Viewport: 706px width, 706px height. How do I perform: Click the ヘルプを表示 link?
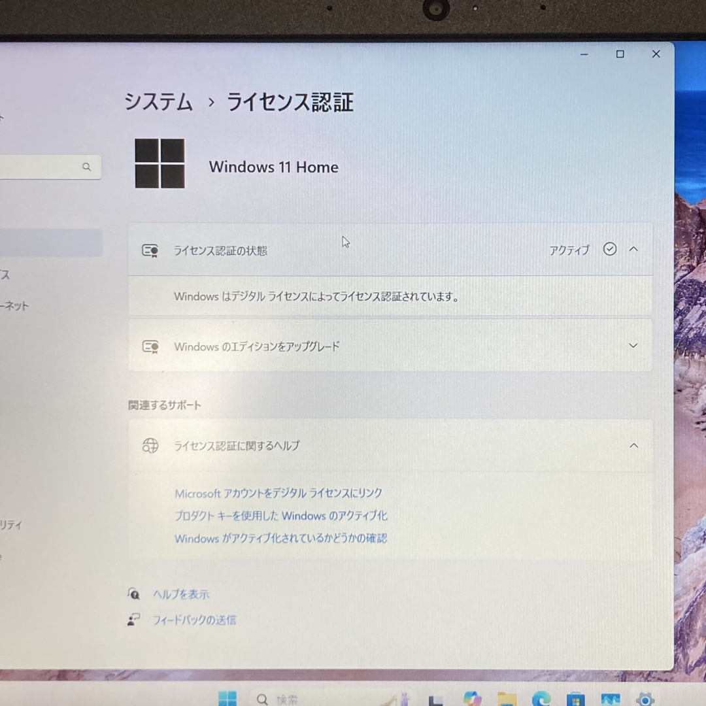(x=181, y=594)
